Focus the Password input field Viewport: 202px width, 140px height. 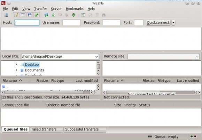click(111, 23)
